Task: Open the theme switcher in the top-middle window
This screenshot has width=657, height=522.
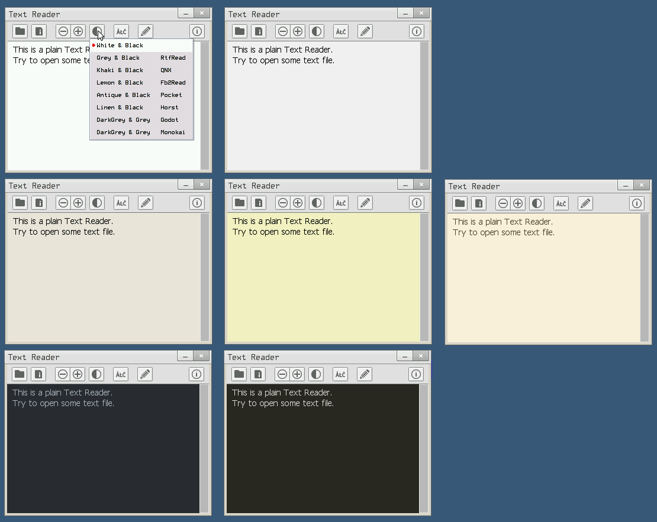Action: click(x=316, y=31)
